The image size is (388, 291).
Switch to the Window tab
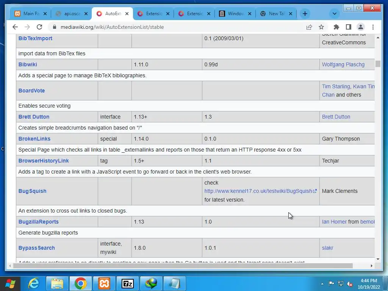pos(235,14)
